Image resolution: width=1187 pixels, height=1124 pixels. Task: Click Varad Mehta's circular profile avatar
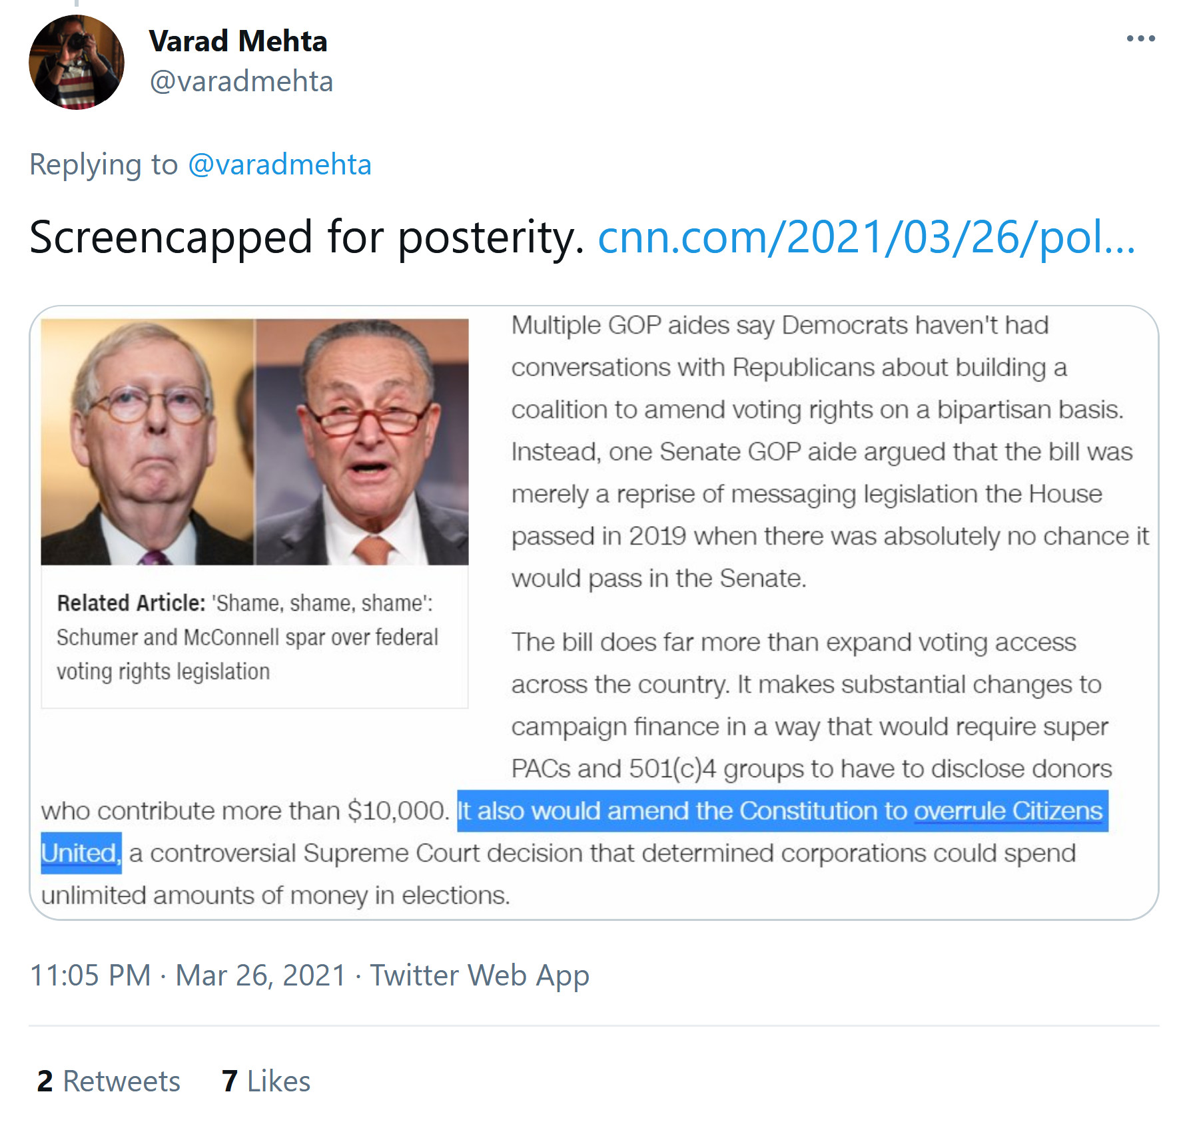77,63
